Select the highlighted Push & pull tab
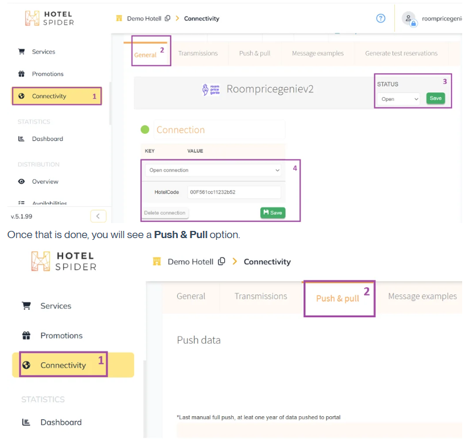Viewport: 473px width, 439px height. [337, 298]
